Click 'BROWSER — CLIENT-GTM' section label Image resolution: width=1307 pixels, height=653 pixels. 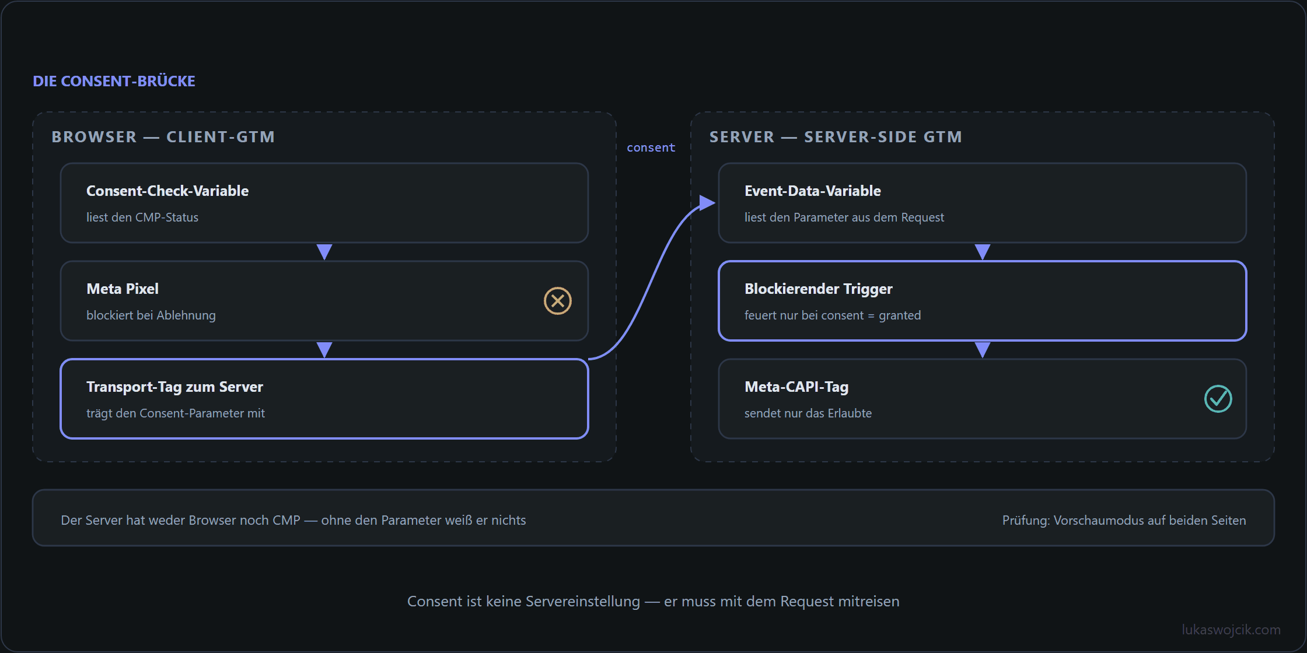pyautogui.click(x=163, y=137)
